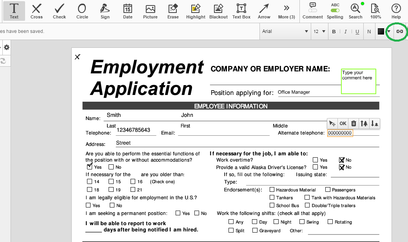Activate the Erase tool
This screenshot has height=242, width=408.
173,11
